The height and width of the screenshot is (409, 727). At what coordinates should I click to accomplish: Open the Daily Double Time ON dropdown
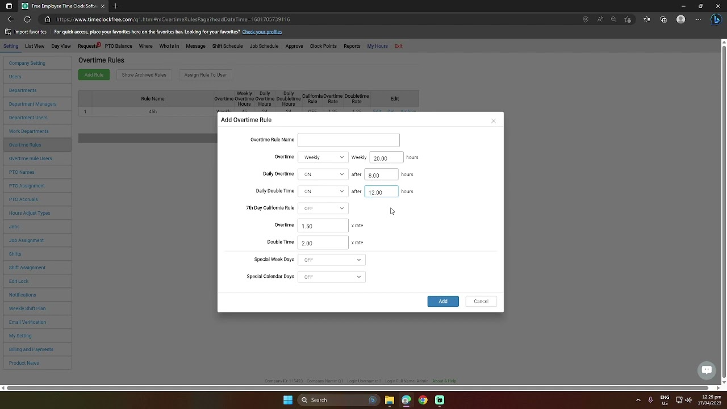tap(323, 191)
